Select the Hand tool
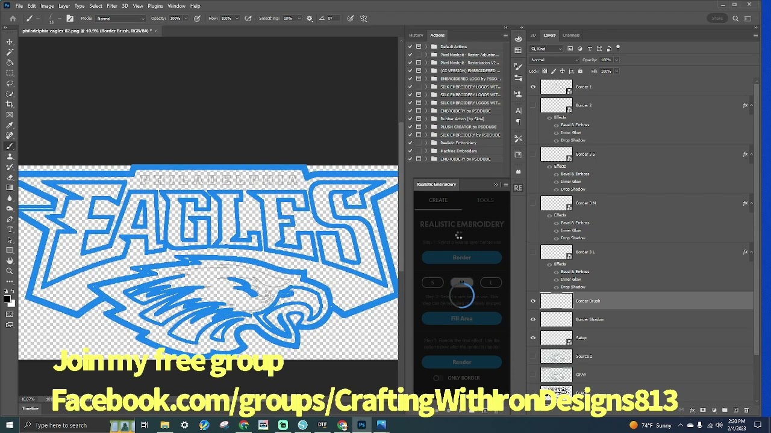The height and width of the screenshot is (433, 771). point(10,260)
